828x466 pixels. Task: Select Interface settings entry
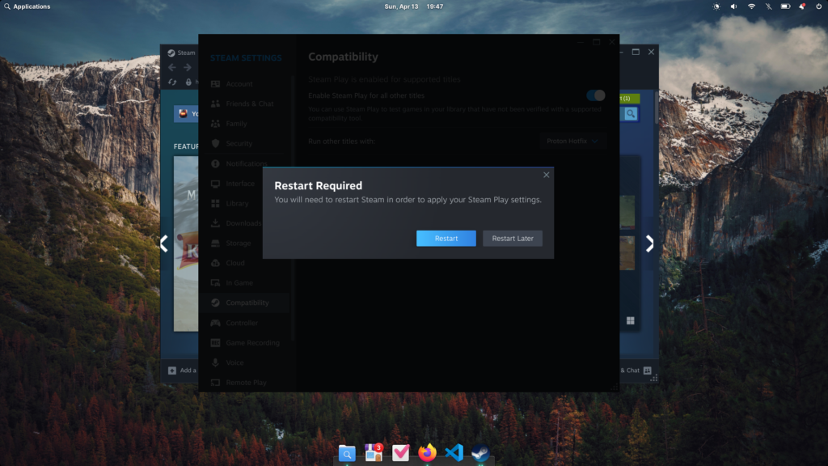point(246,184)
